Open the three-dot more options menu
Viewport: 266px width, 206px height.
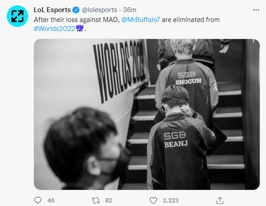click(256, 10)
